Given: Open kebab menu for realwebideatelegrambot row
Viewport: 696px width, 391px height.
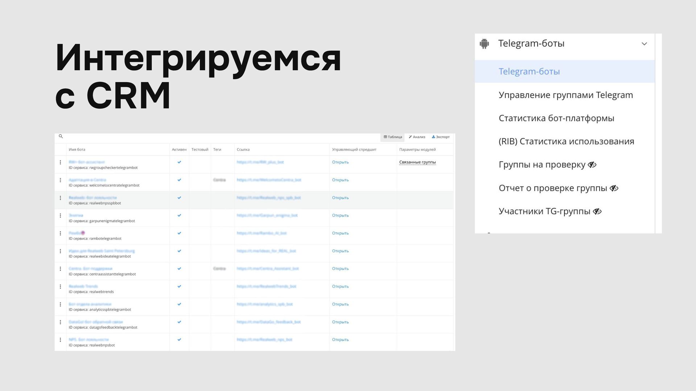Looking at the screenshot, I should tap(60, 251).
